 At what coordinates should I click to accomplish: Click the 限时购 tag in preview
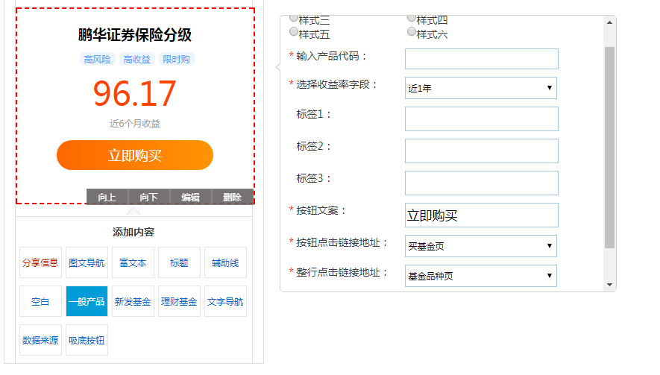coord(176,60)
